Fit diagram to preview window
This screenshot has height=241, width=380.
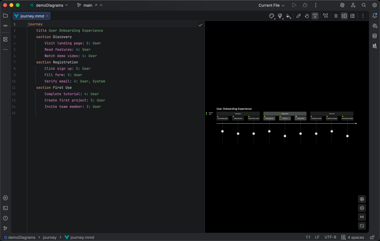[x=362, y=226]
